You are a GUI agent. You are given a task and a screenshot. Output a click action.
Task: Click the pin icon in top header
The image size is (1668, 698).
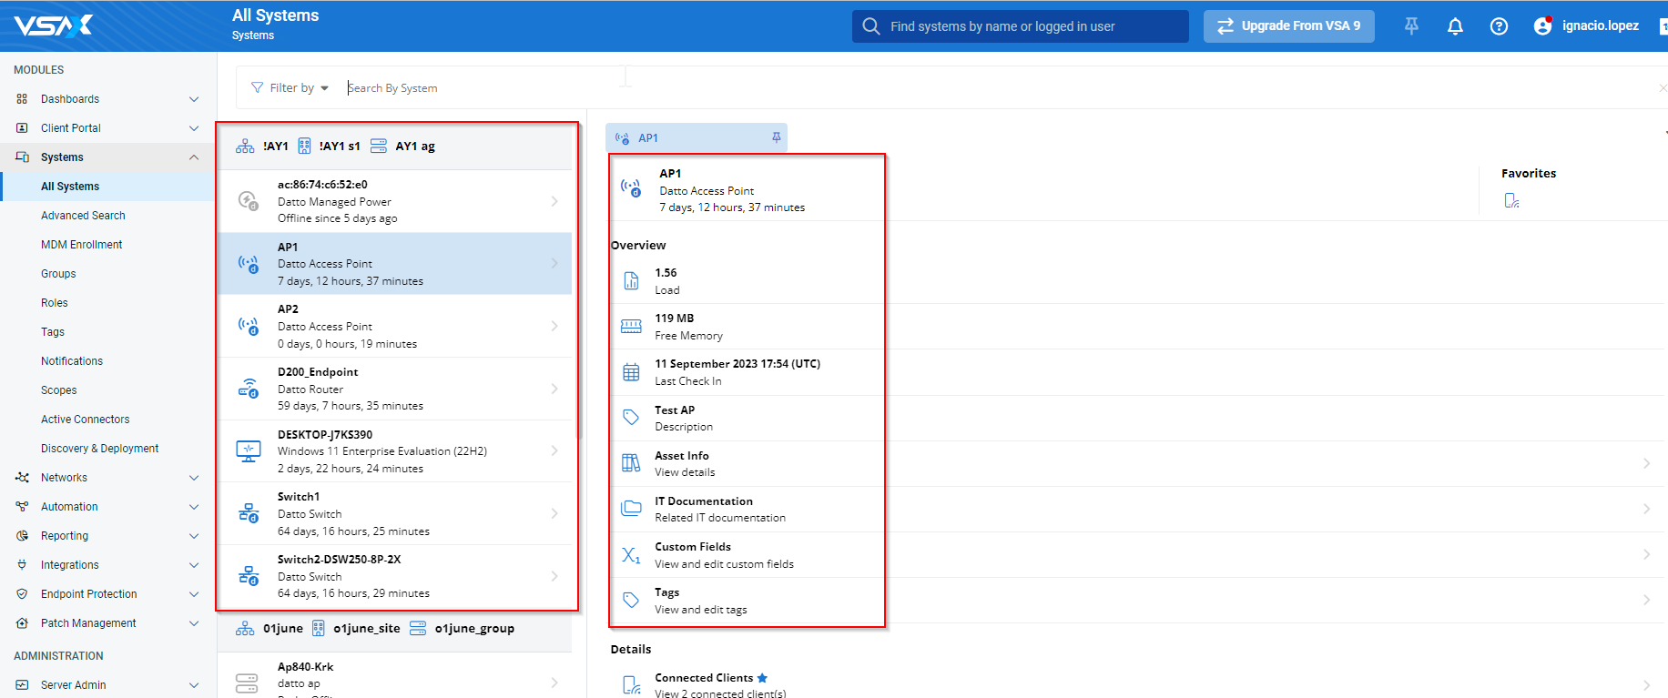[1411, 26]
